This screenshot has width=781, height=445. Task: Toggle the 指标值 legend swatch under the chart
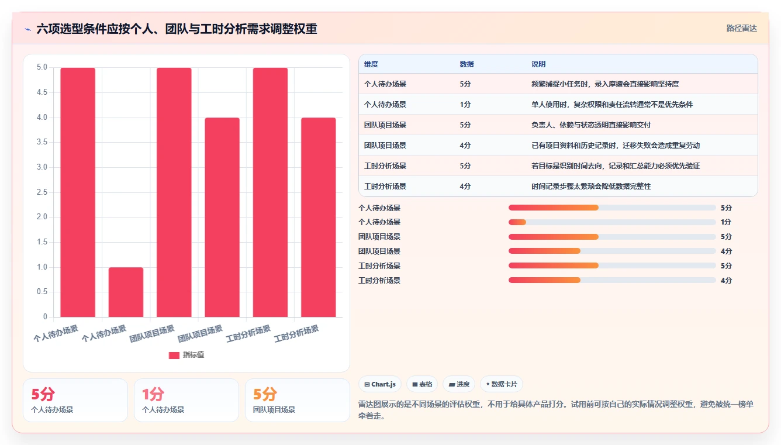[x=174, y=355]
